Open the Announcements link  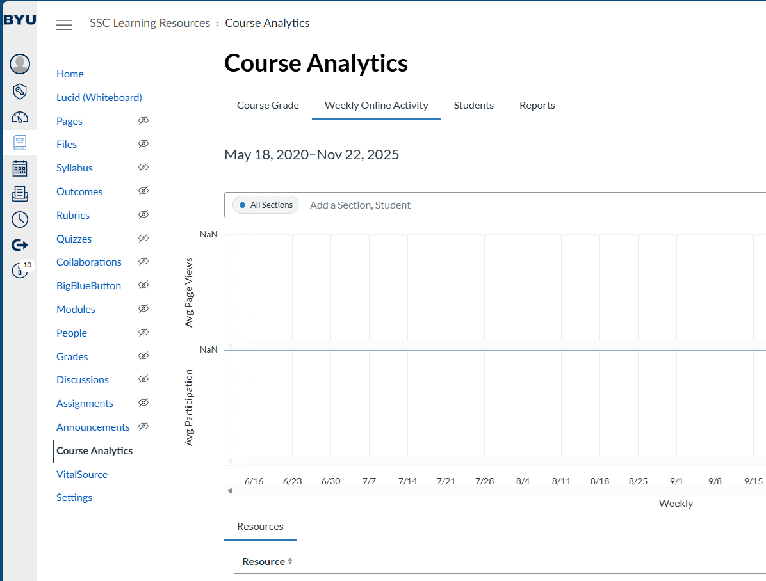[93, 427]
